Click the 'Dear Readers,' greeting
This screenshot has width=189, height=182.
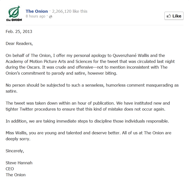[x=19, y=43]
